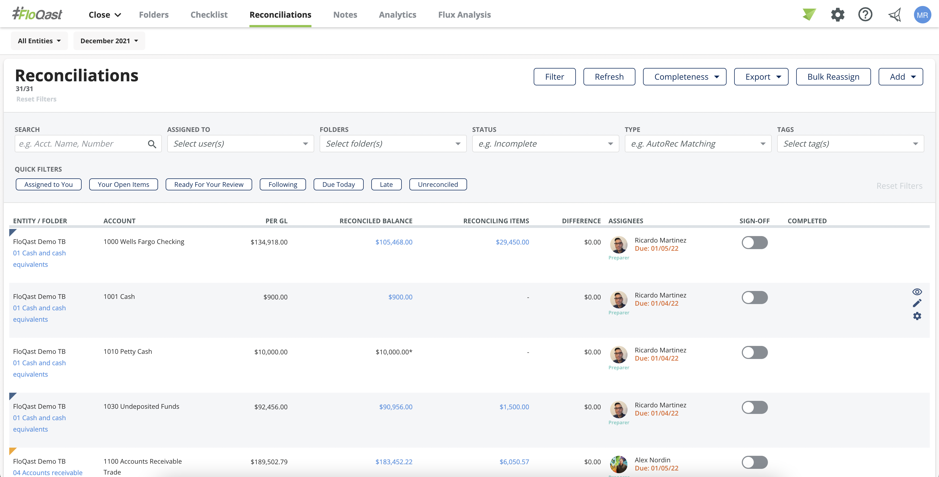
Task: Click the Filter button
Action: [554, 76]
